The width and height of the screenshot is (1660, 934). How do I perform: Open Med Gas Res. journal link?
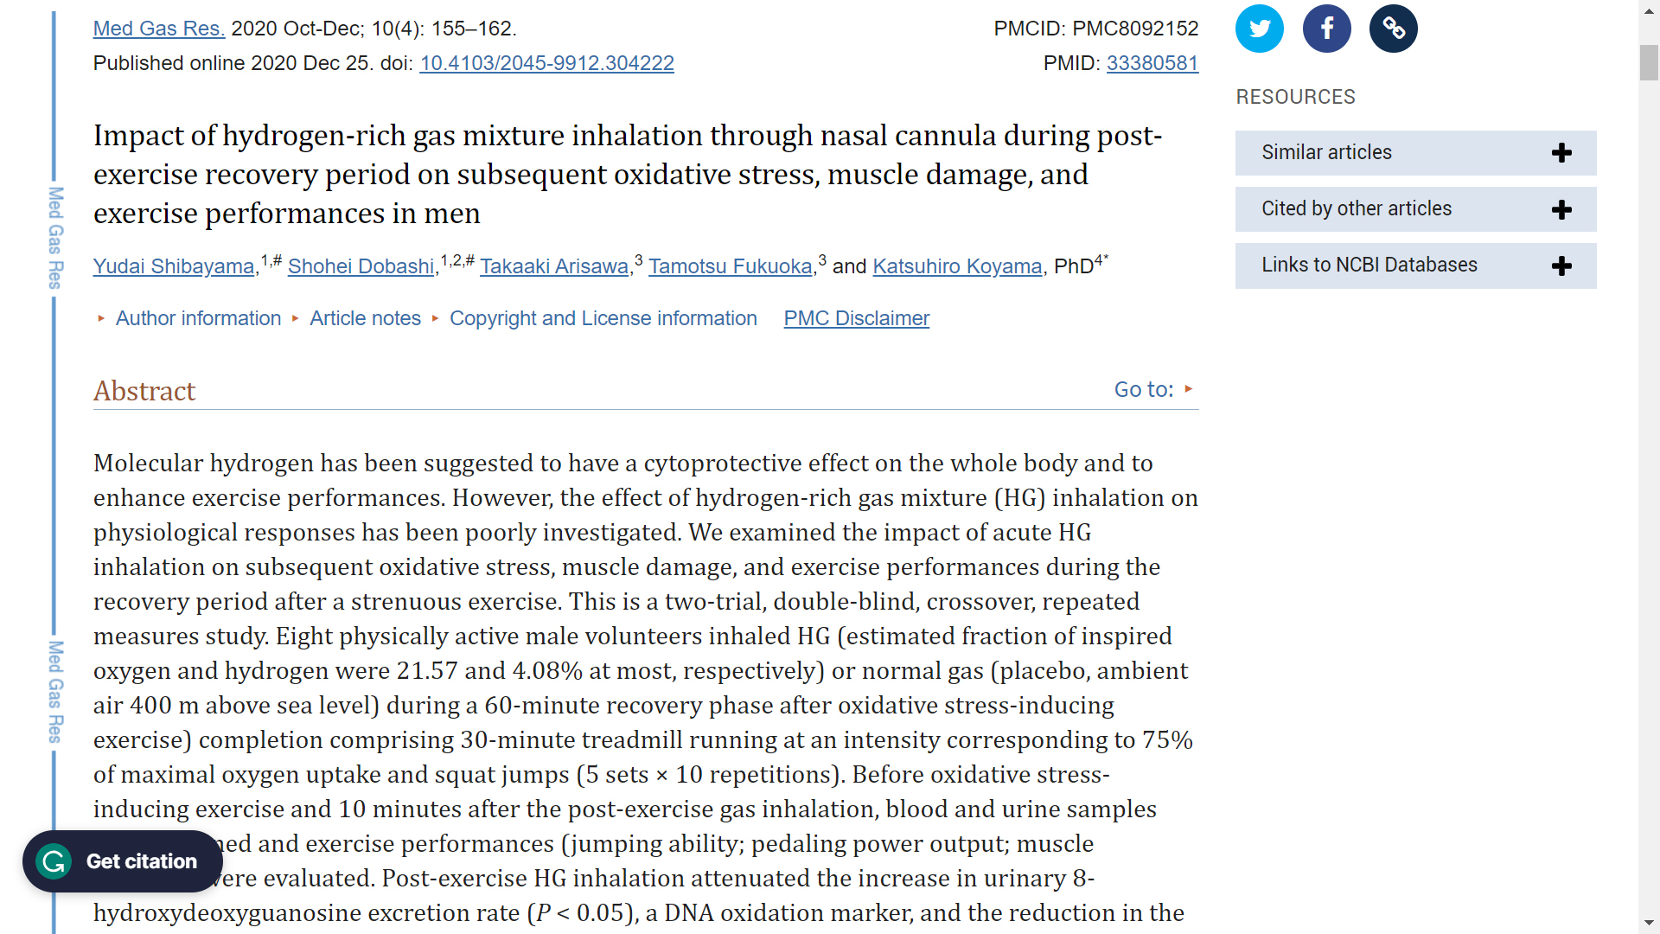[159, 29]
